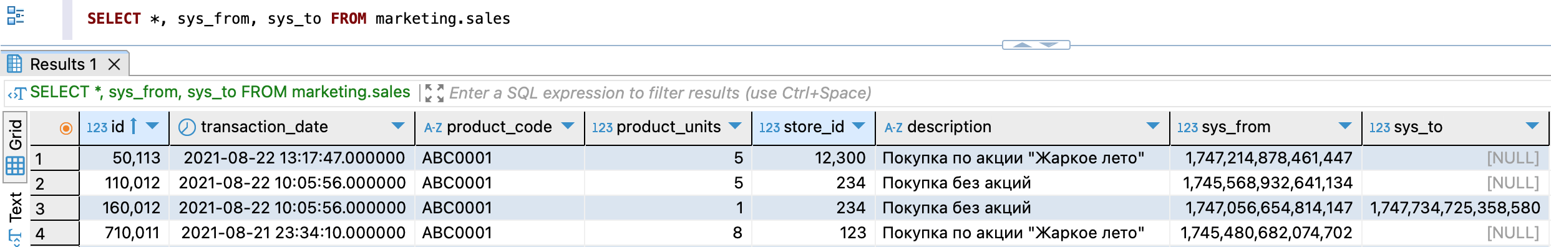Image resolution: width=1551 pixels, height=247 pixels.
Task: Click the panel splitter collapse arrows
Action: click(1036, 45)
